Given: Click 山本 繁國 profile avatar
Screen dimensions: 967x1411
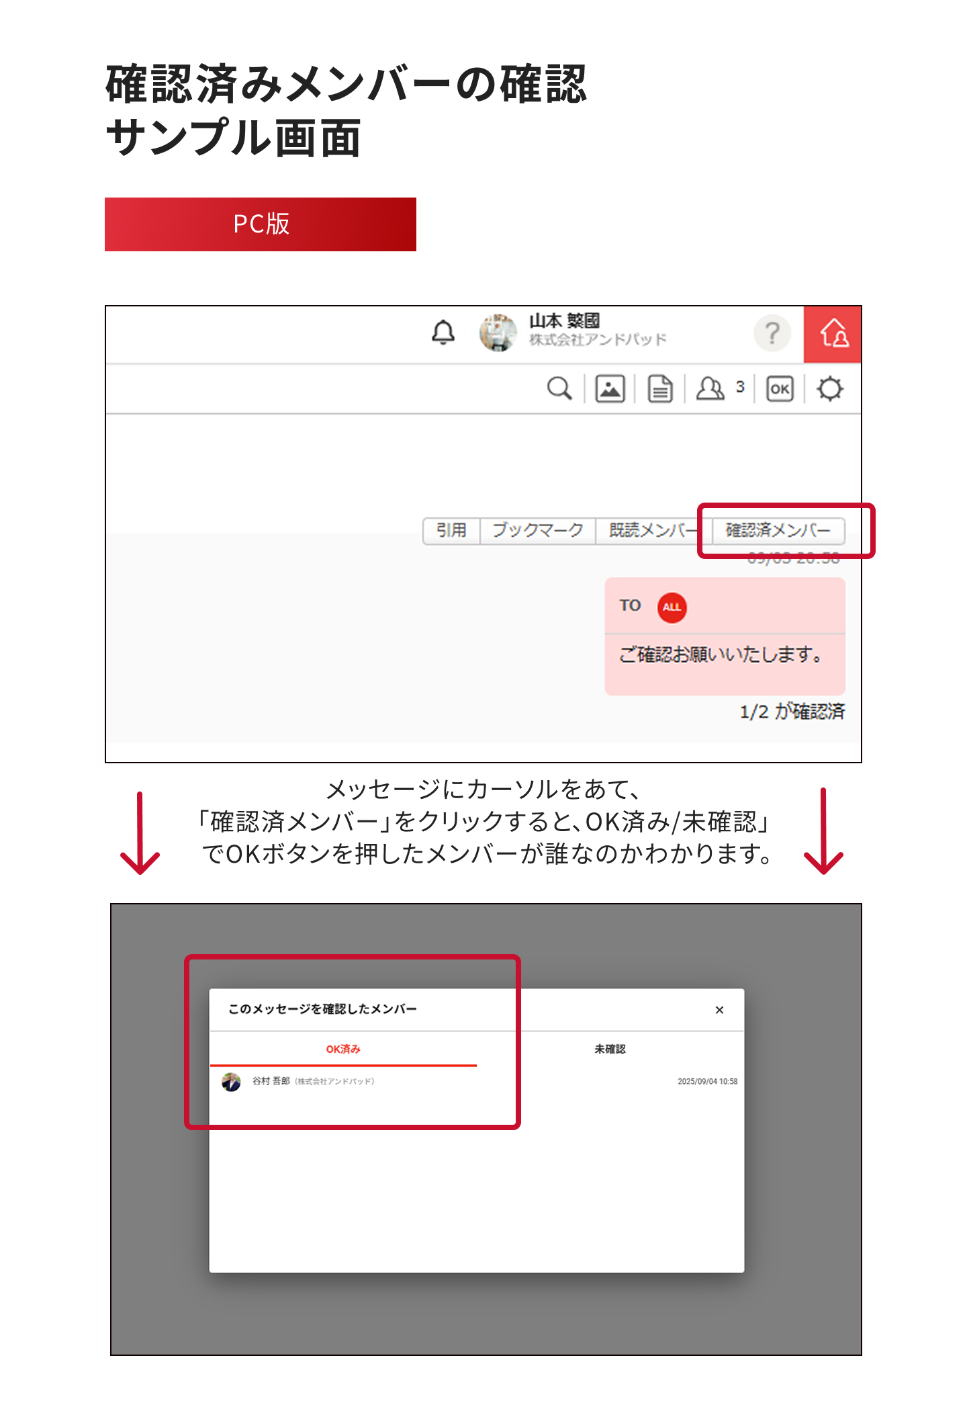Looking at the screenshot, I should [498, 333].
